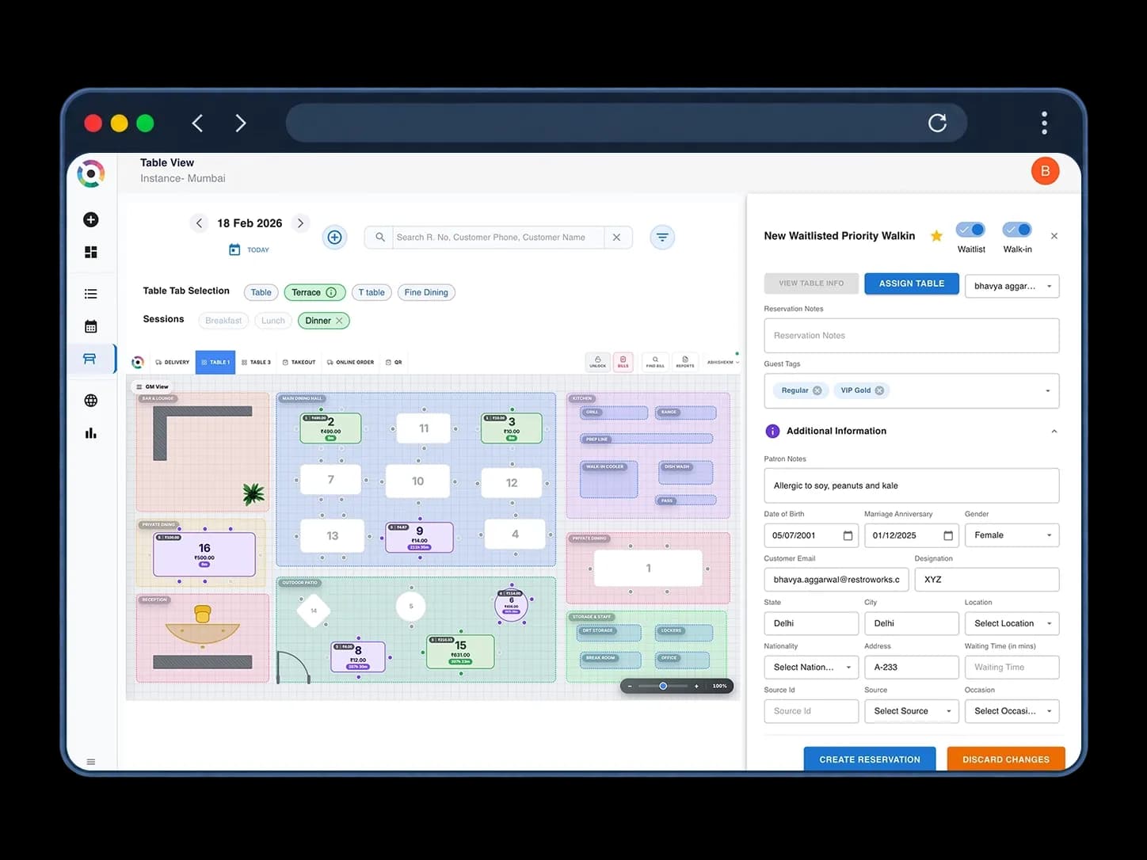This screenshot has height=860, width=1147.
Task: Click the ASSIGN TABLE button
Action: pos(912,283)
